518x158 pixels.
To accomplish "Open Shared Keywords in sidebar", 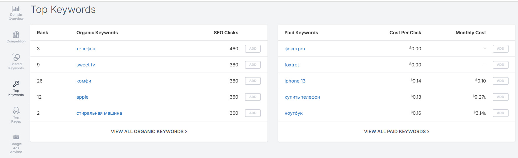I will pyautogui.click(x=16, y=62).
